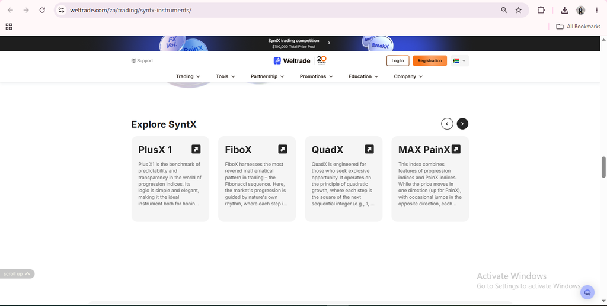
Task: Advance the SyntX competition banner arrow
Action: pyautogui.click(x=329, y=43)
